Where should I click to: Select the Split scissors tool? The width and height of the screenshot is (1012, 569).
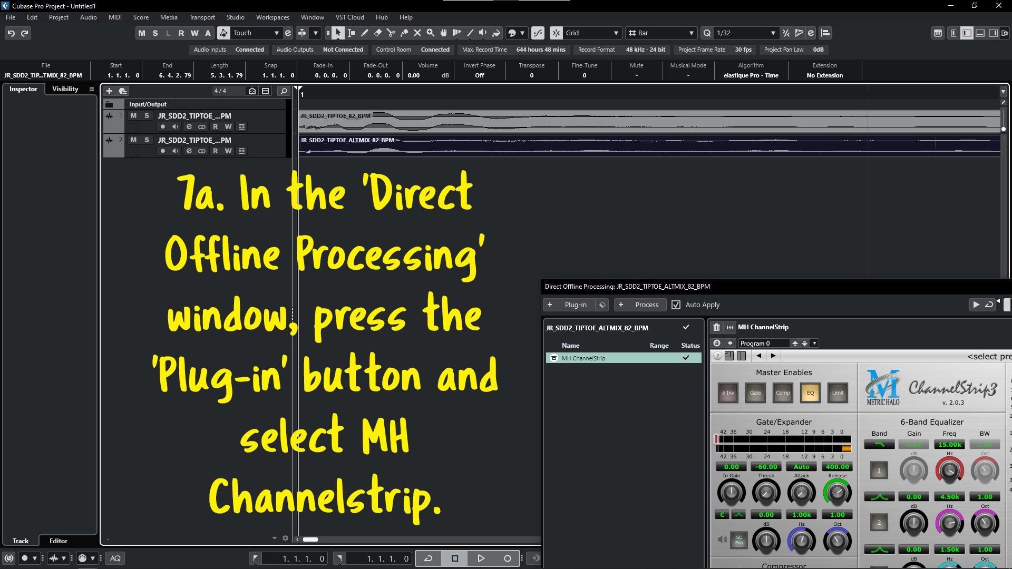point(391,33)
